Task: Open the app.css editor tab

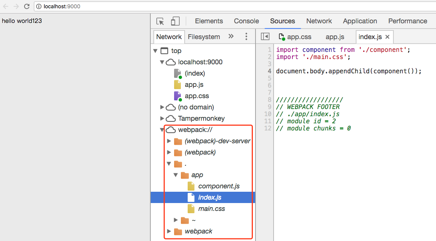Action: click(x=295, y=37)
